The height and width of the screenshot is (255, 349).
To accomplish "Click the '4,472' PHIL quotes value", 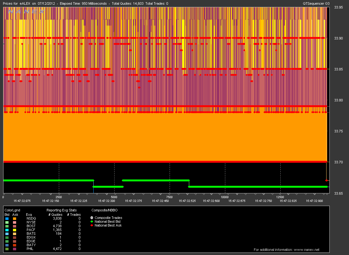I will pyautogui.click(x=57, y=249).
